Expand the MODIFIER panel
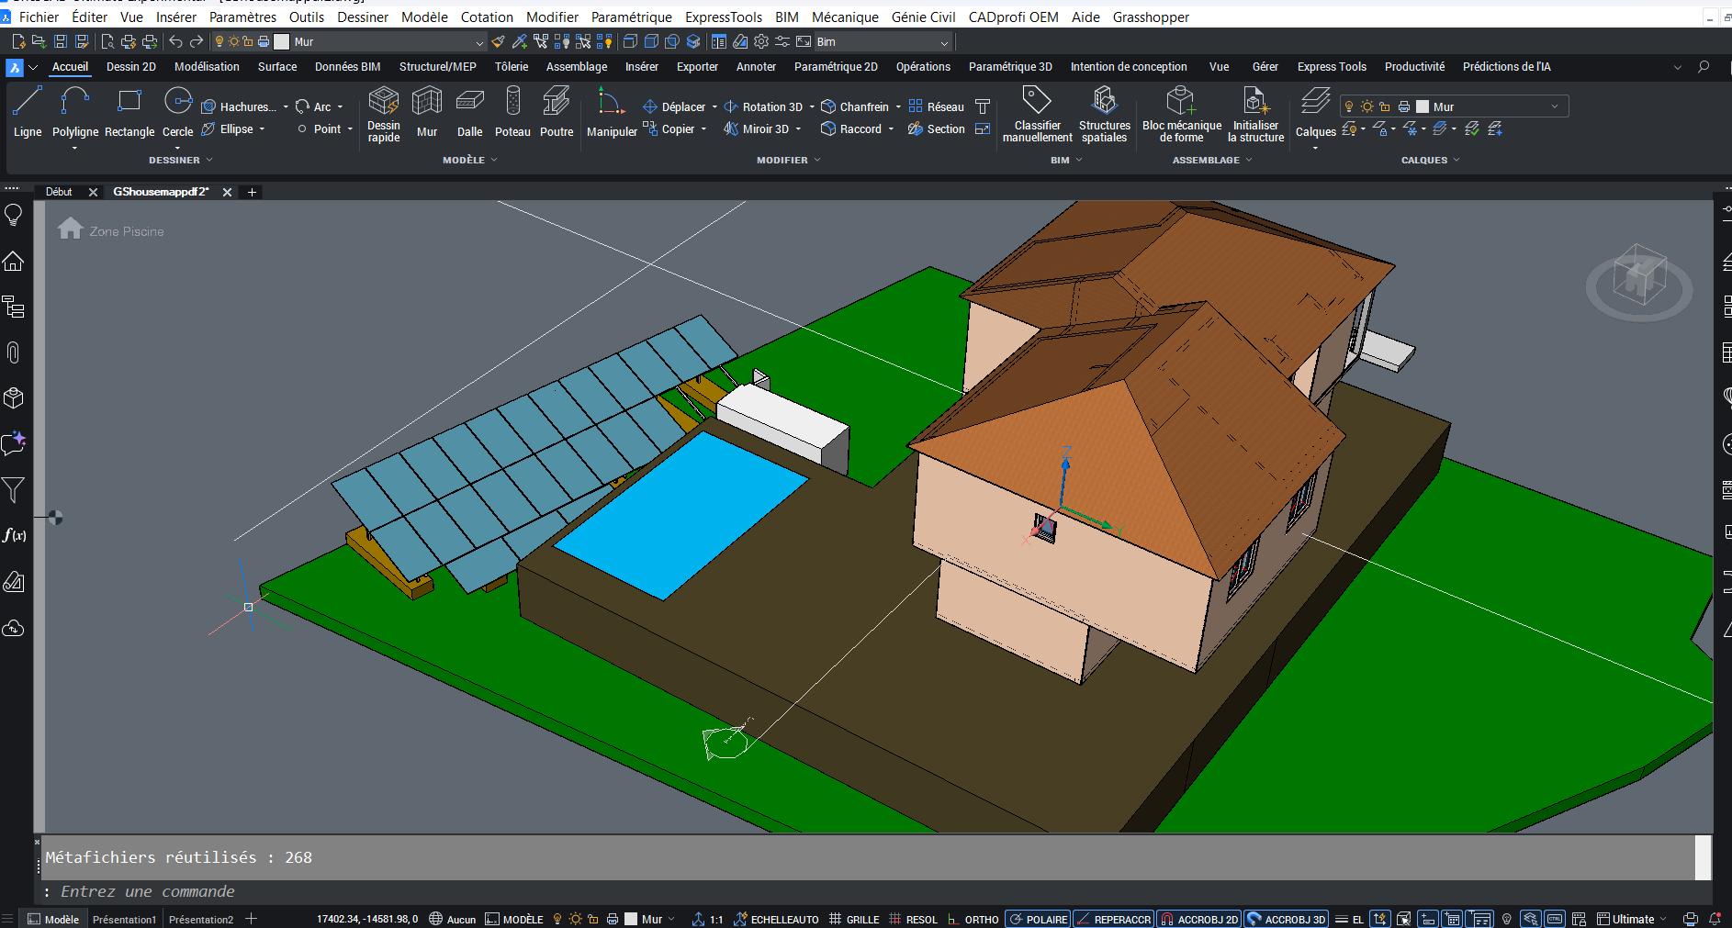Screen dimensions: 1732x928 pos(789,160)
